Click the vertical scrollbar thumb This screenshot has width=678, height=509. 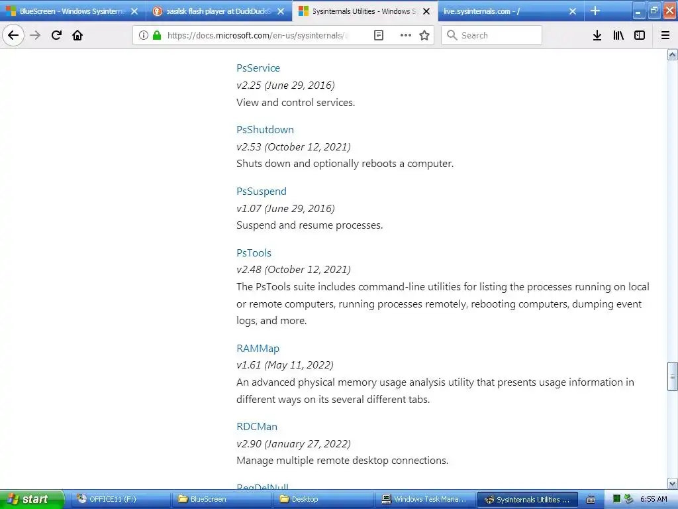point(673,376)
